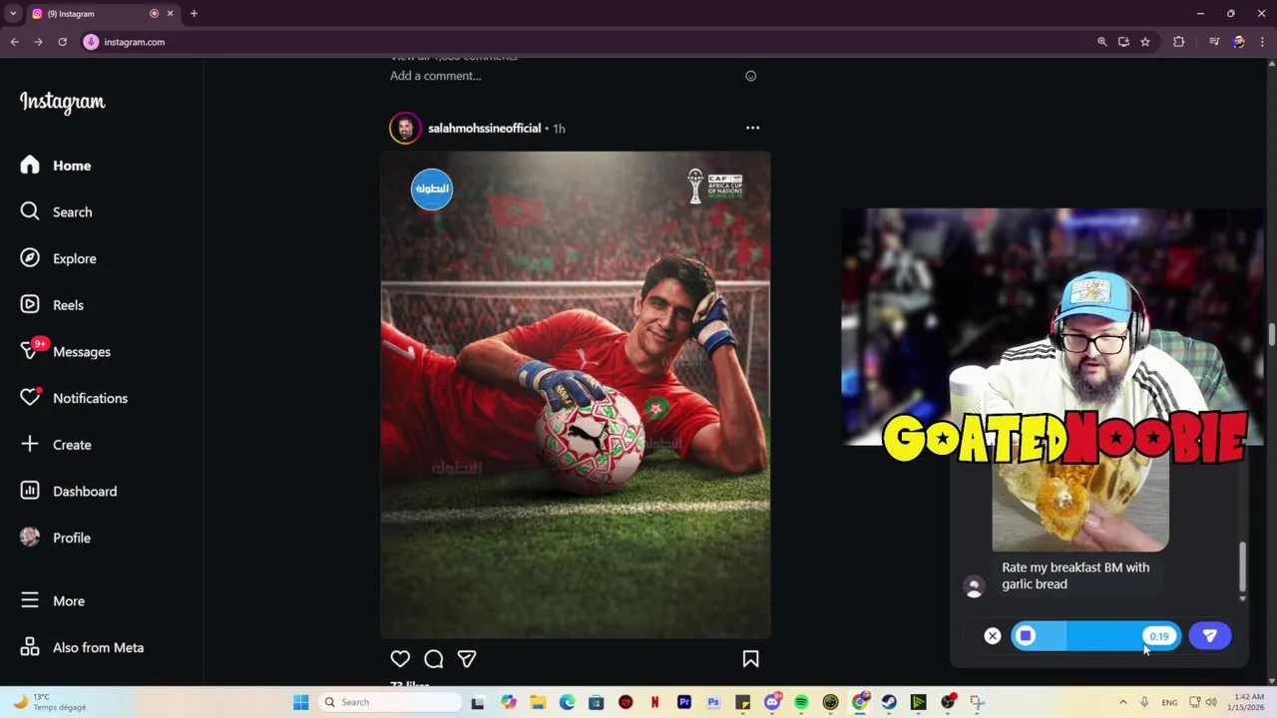1277x718 pixels.
Task: Cancel the voice message recording
Action: point(992,636)
